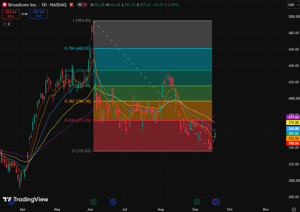Click the close value C357.61
This screenshot has height=212, width=300.
pos(143,5)
